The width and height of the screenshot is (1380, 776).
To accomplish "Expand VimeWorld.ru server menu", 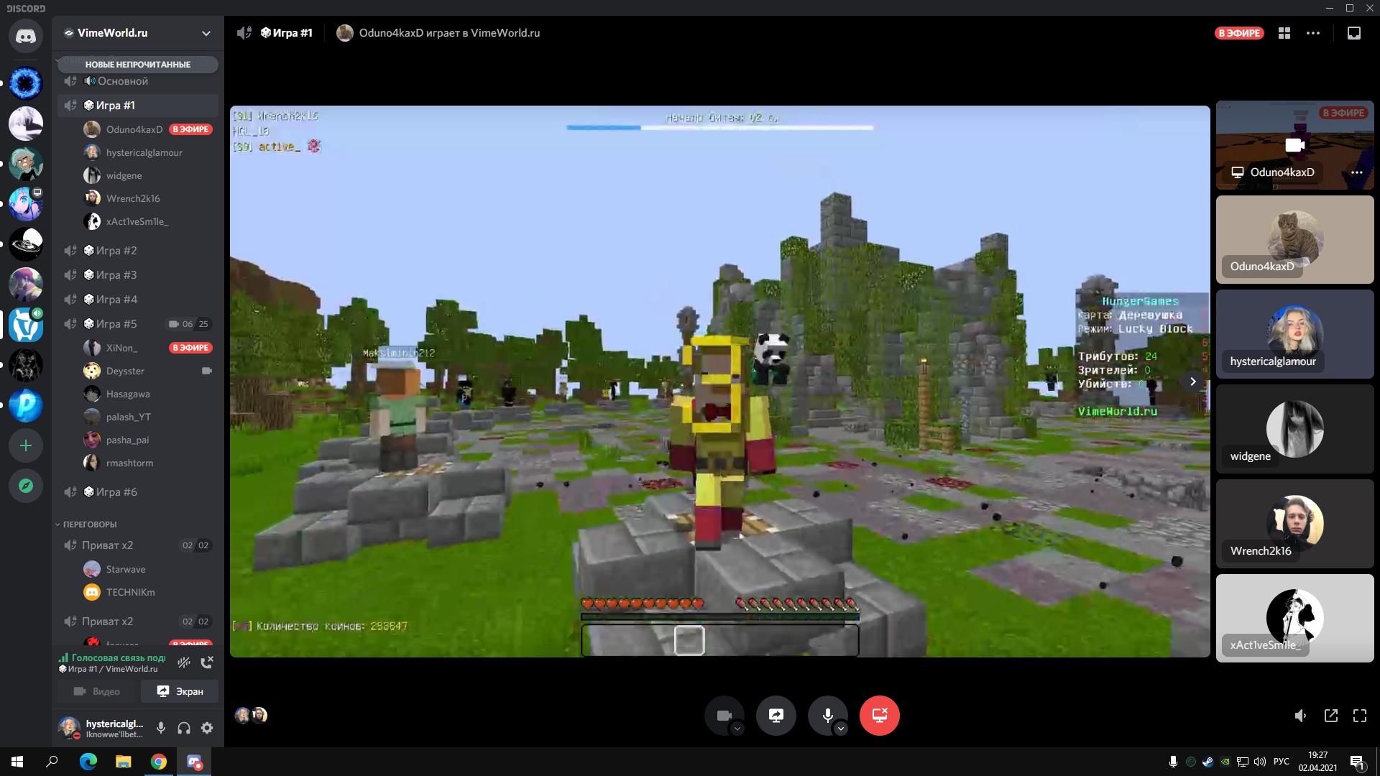I will [206, 33].
